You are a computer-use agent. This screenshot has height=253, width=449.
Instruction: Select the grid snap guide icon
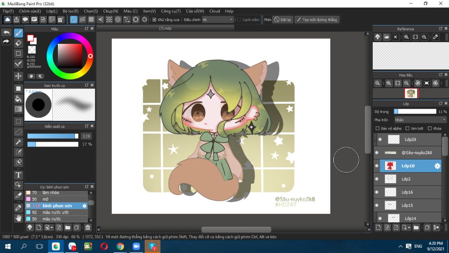[91, 19]
